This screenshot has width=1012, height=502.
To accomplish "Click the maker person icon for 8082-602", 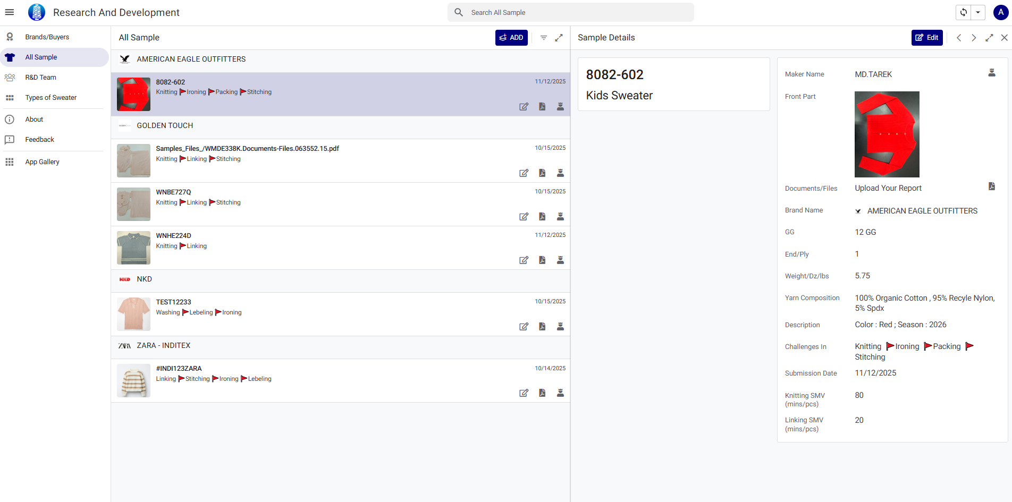I will 560,107.
